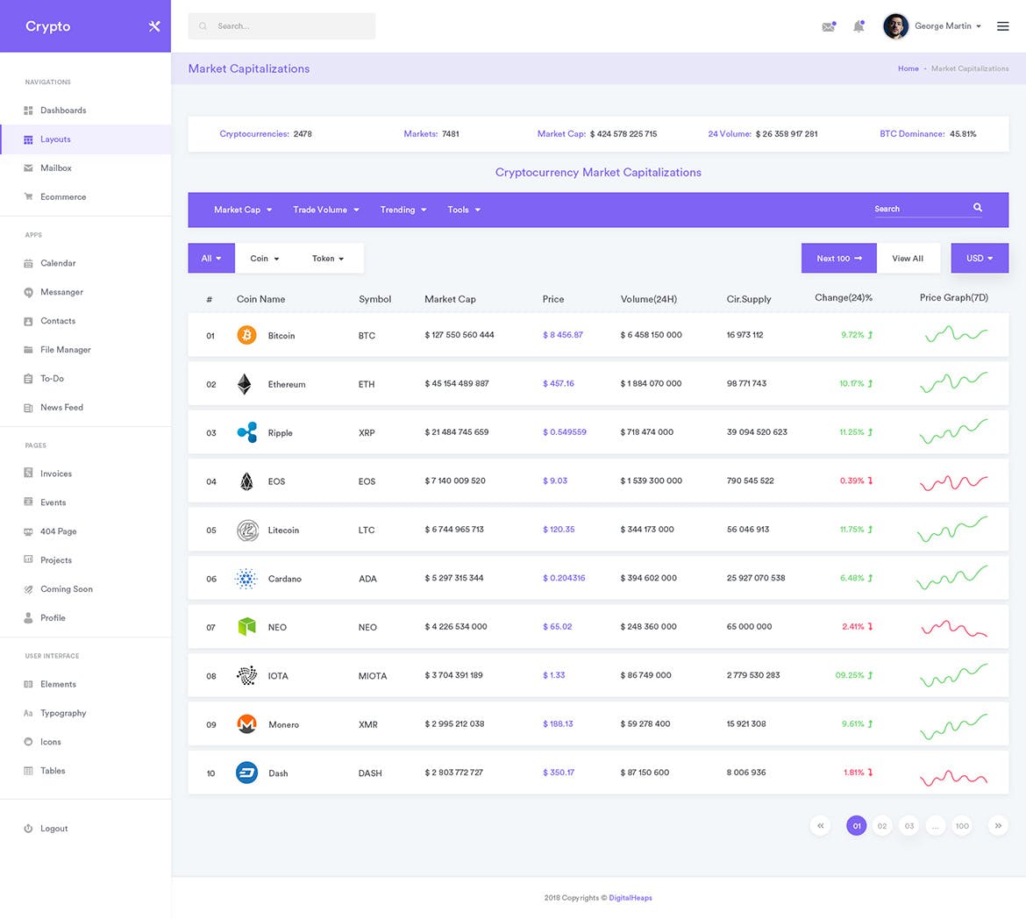Viewport: 1026px width, 919px height.
Task: Open the DigitalHeaps copyright link
Action: pos(631,897)
